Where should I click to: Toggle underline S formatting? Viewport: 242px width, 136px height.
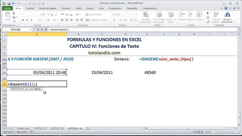31,20
